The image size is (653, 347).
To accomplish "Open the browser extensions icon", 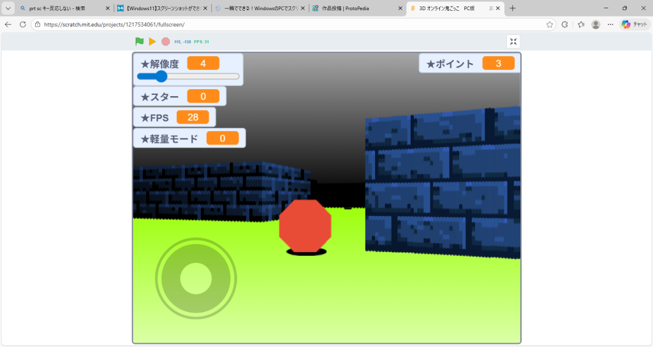I will coord(564,24).
